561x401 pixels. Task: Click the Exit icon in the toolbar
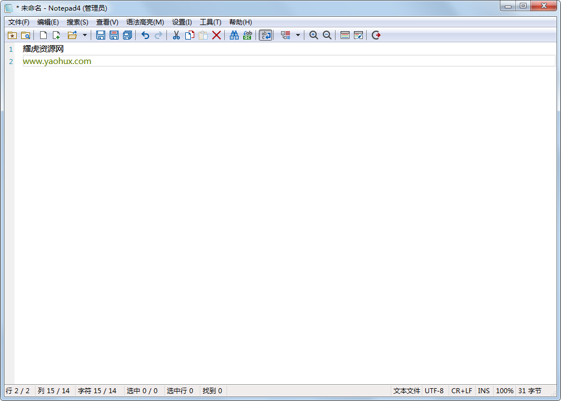pyautogui.click(x=376, y=35)
